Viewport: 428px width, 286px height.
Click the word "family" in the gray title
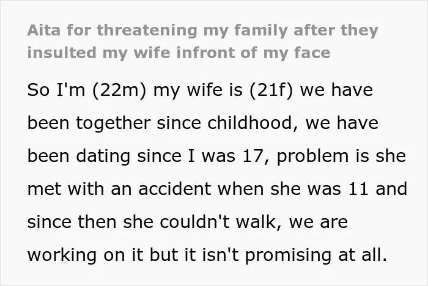[260, 31]
